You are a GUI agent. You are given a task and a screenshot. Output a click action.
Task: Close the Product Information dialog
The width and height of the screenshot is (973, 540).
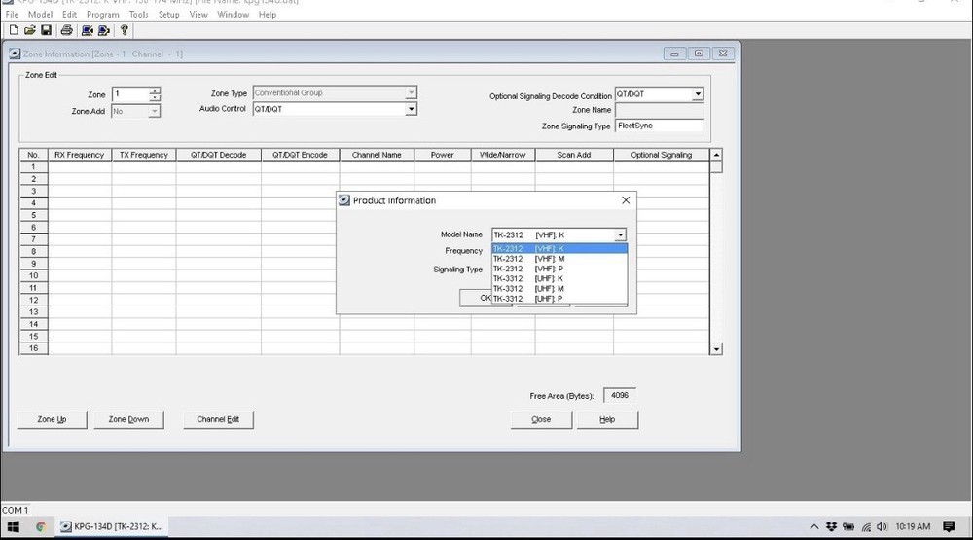626,199
